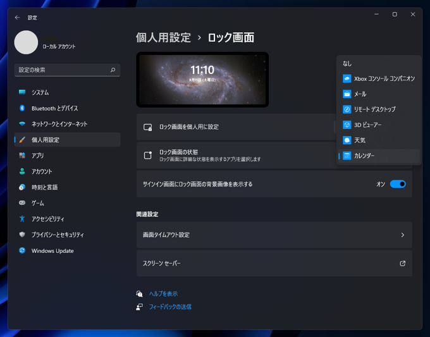
Task: Click the 関連設定 heading
Action: [x=147, y=214]
